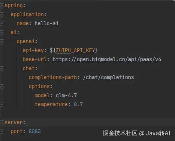Click the 'model' key
Image resolution: width=175 pixels, height=141 pixels.
click(42, 96)
